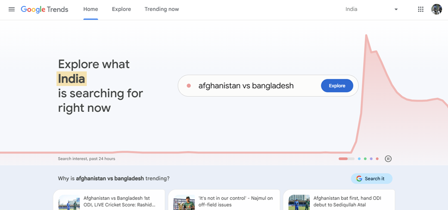
Task: Open the user account avatar
Action: click(x=437, y=9)
